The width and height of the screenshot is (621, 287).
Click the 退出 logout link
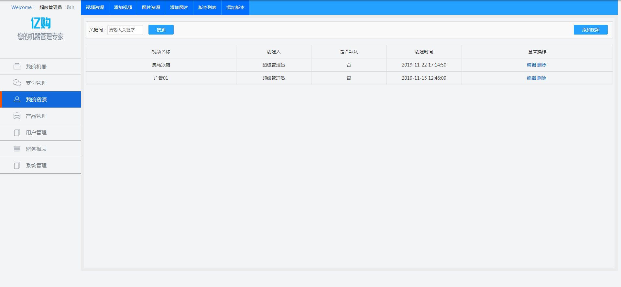click(70, 7)
